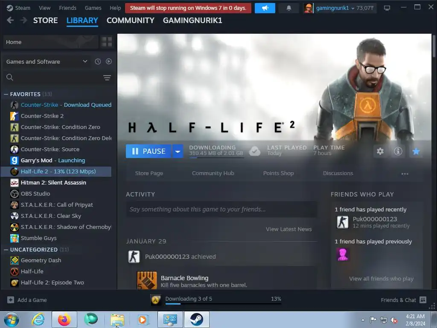Screen dimensions: 437x328
Task: Open the Friends menu
Action: pyautogui.click(x=67, y=8)
